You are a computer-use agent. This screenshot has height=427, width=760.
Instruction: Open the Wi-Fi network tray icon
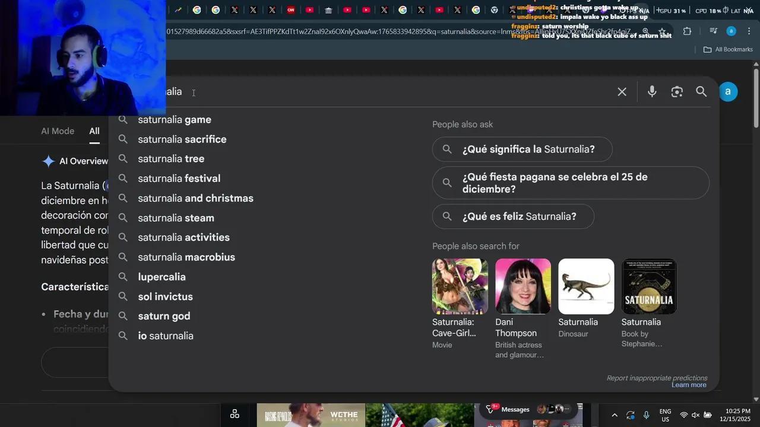[x=684, y=415]
